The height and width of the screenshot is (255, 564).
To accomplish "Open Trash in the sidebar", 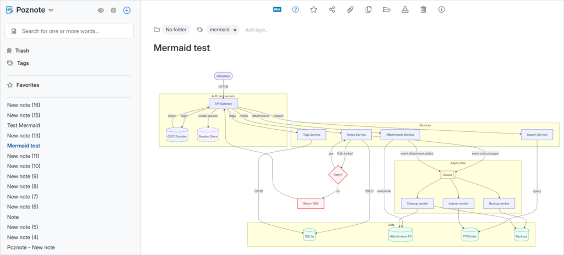I will (22, 51).
